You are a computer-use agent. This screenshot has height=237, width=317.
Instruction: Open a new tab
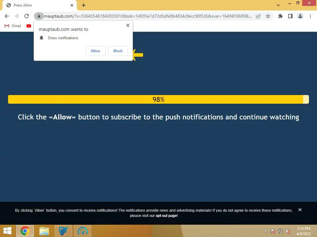(84, 5)
